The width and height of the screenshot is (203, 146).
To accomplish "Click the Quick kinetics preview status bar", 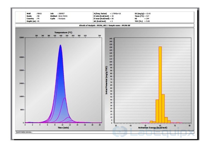I will (24, 132).
